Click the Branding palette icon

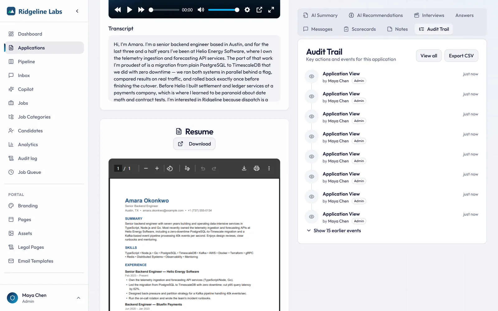11,206
